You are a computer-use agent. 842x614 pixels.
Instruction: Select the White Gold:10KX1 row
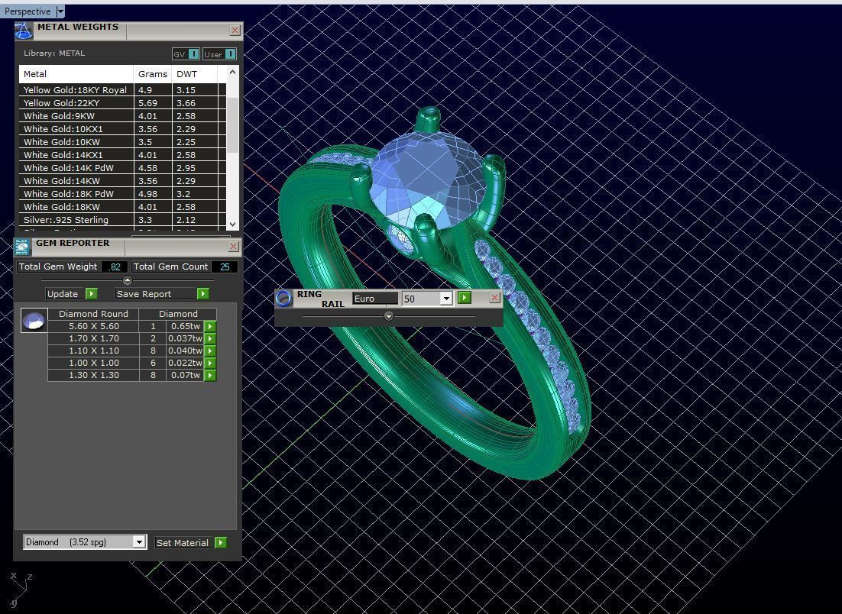tap(122, 129)
